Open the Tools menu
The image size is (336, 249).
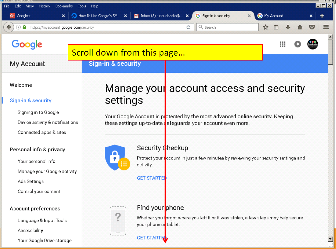pos(82,6)
